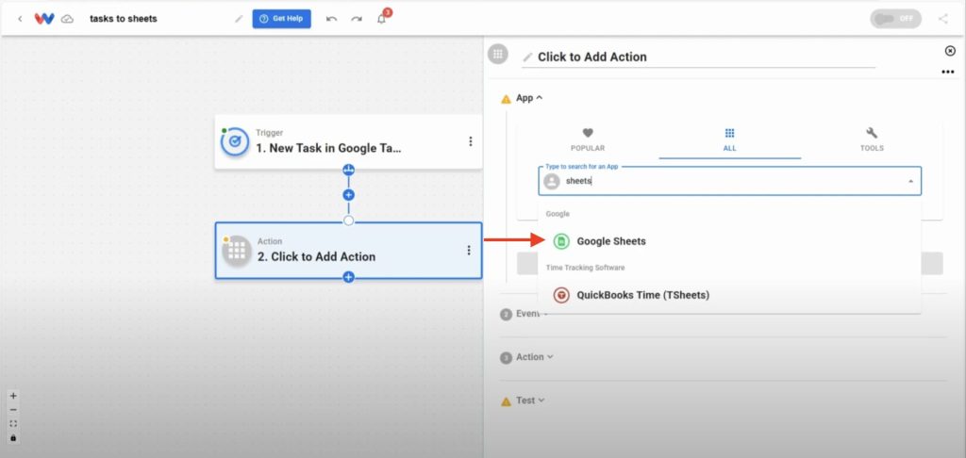
Task: Click the Google category label in results
Action: pyautogui.click(x=558, y=214)
